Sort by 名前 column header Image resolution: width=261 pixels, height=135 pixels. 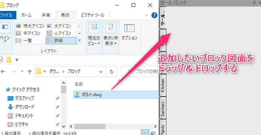(79, 84)
